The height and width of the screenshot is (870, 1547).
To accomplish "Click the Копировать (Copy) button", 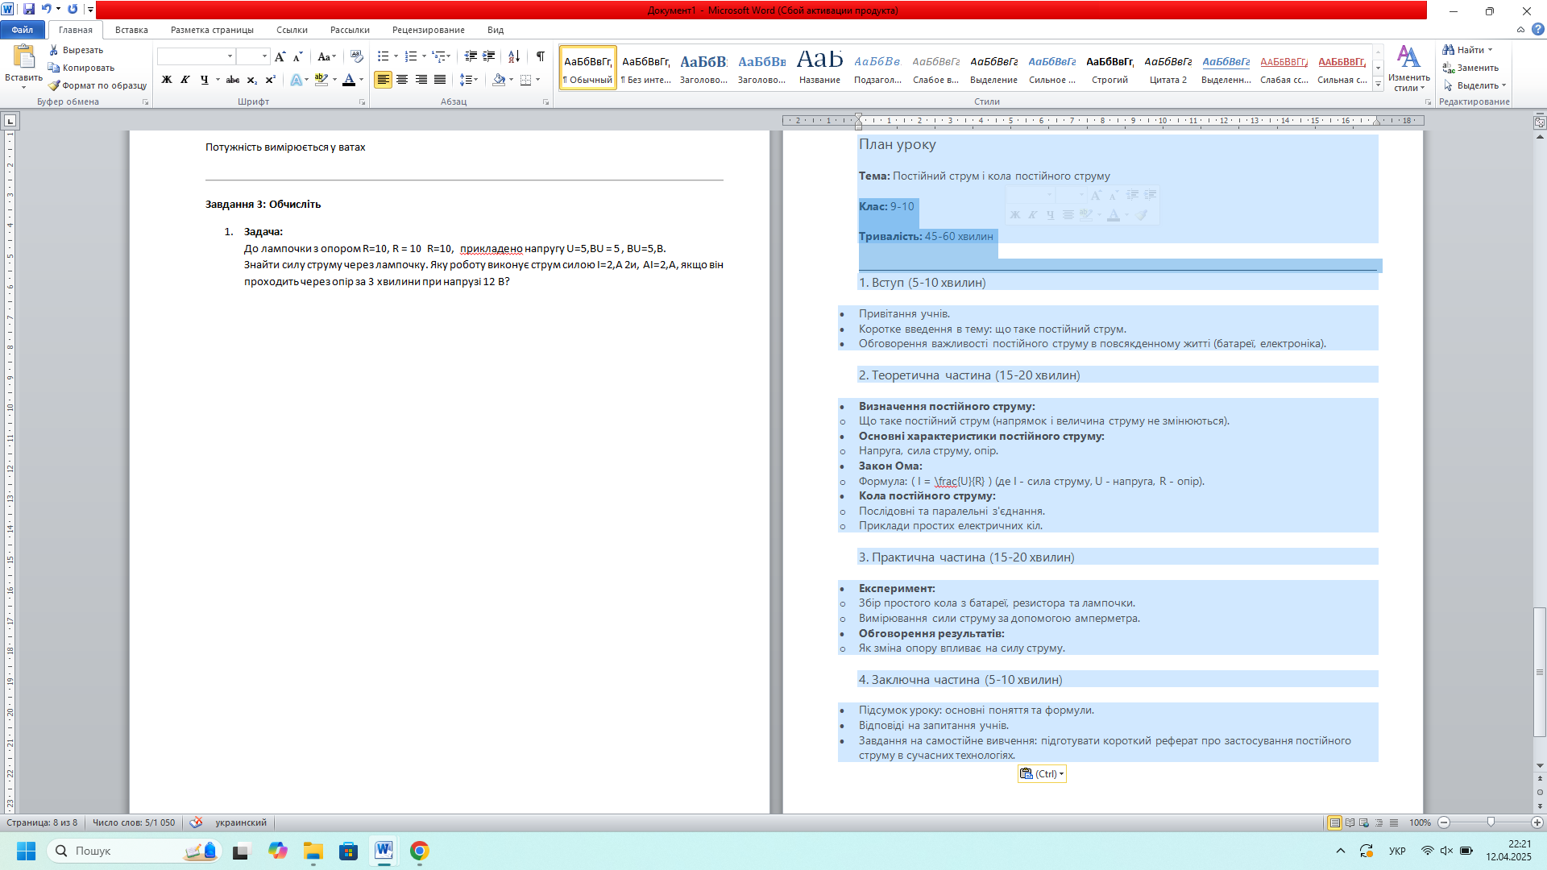I will click(x=81, y=68).
